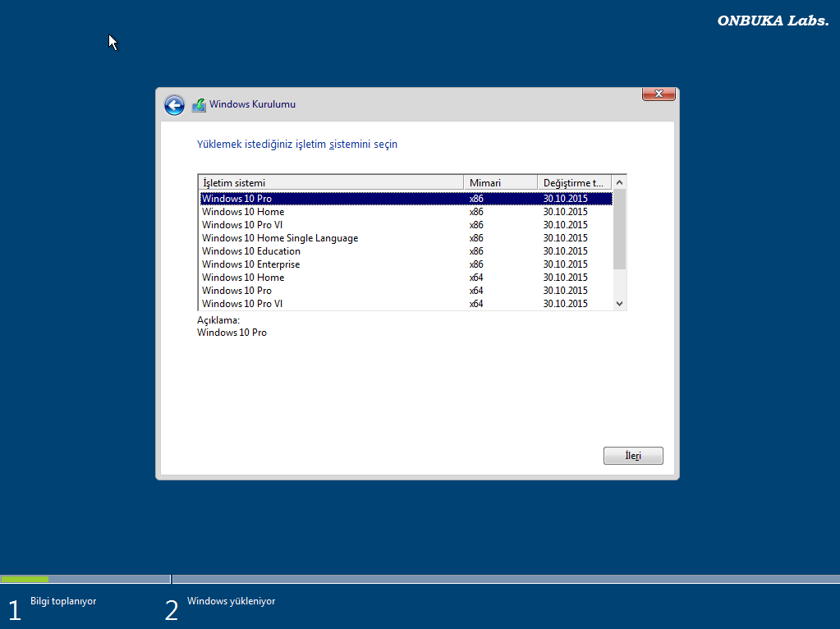Viewport: 840px width, 629px height.
Task: Click the list's vertical scrollbar thumb
Action: tap(619, 229)
